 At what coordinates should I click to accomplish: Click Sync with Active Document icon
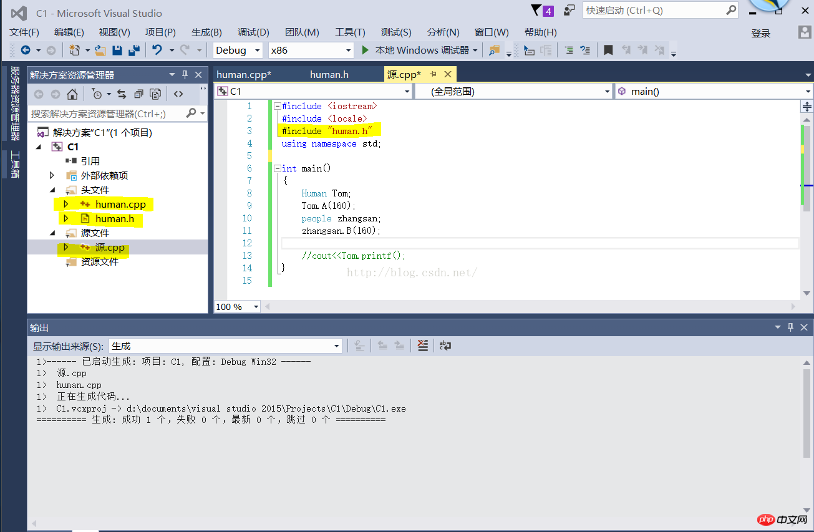122,94
